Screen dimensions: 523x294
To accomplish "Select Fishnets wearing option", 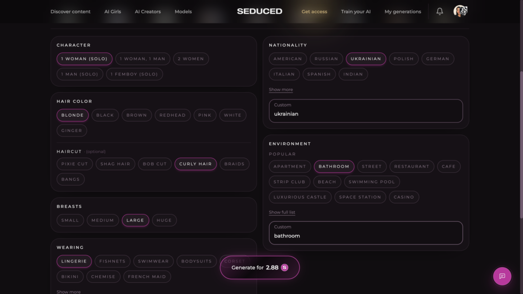I will (x=112, y=261).
